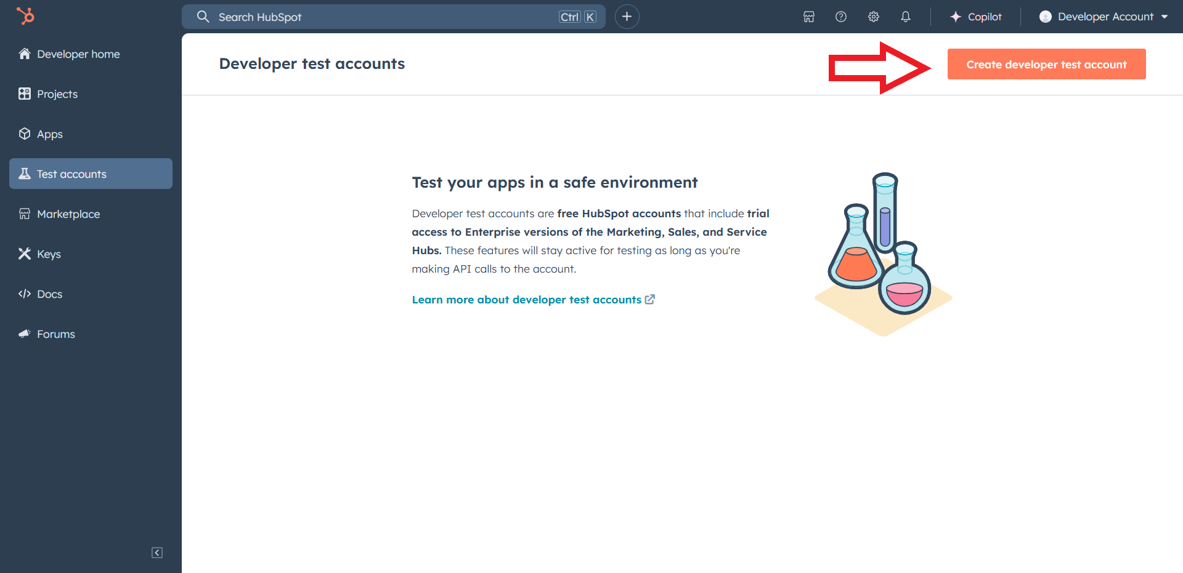Image resolution: width=1183 pixels, height=573 pixels.
Task: Click the search magnifier icon
Action: click(x=203, y=17)
